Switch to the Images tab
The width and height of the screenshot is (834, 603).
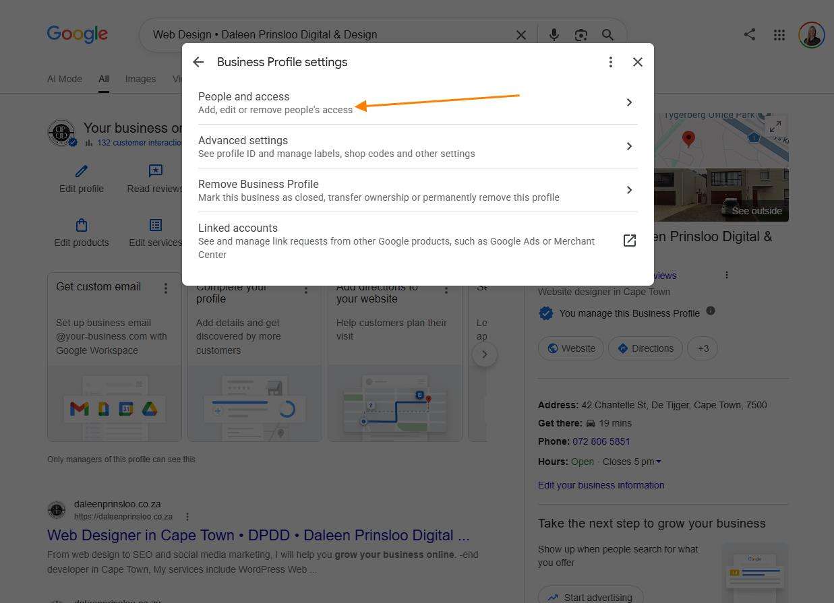(x=140, y=79)
